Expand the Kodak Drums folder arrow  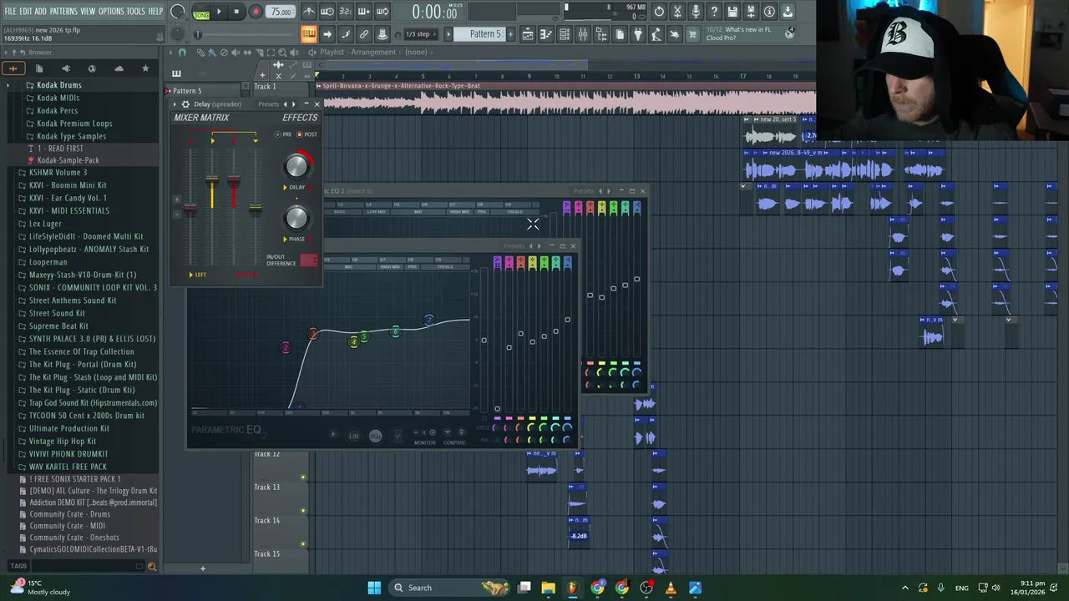[8, 85]
